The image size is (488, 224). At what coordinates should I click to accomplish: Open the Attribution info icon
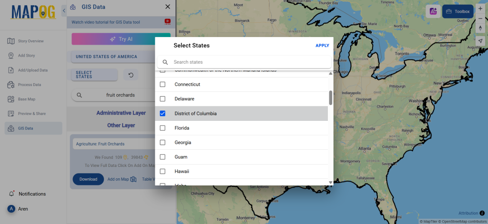click(x=482, y=213)
